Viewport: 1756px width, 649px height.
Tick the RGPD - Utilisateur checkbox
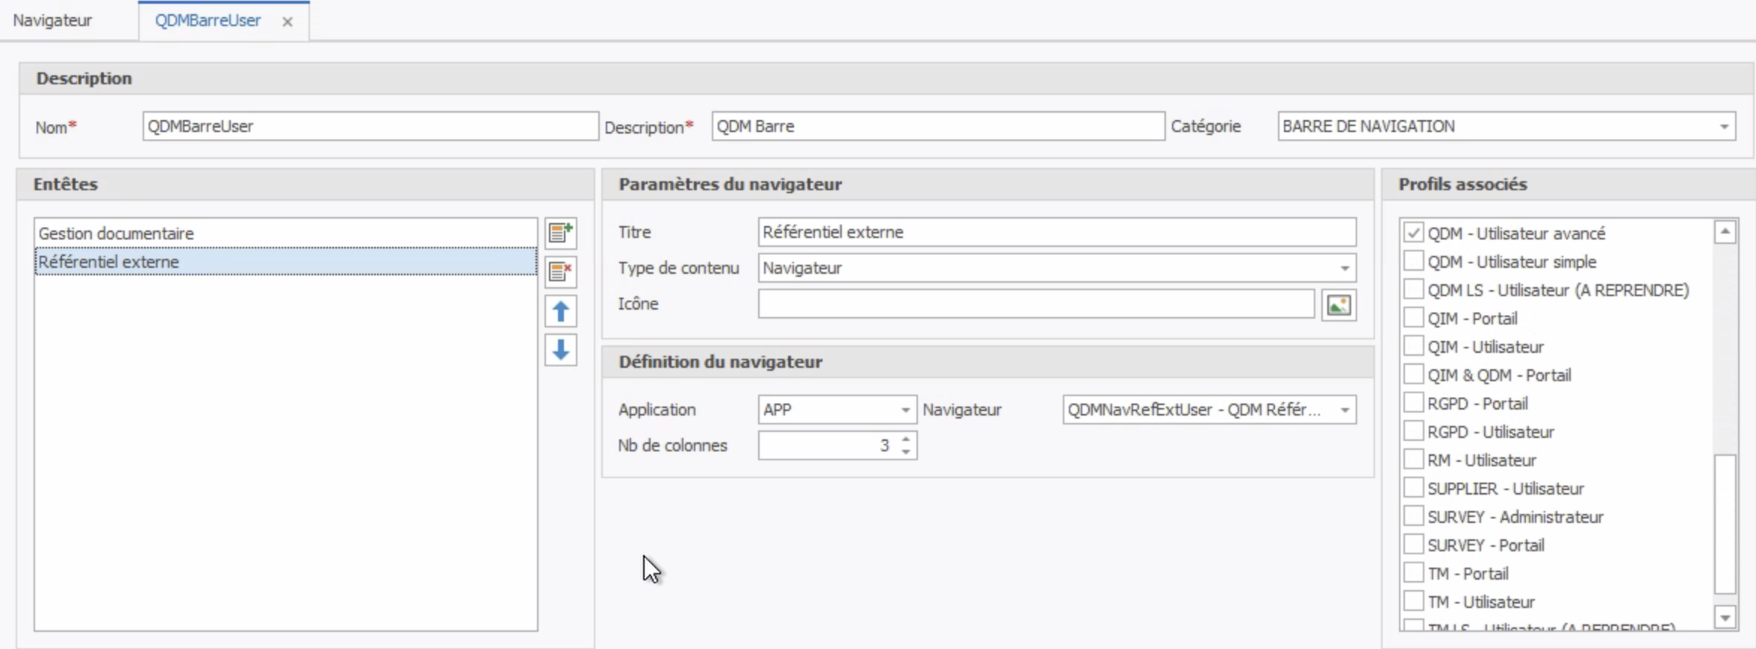(x=1412, y=431)
